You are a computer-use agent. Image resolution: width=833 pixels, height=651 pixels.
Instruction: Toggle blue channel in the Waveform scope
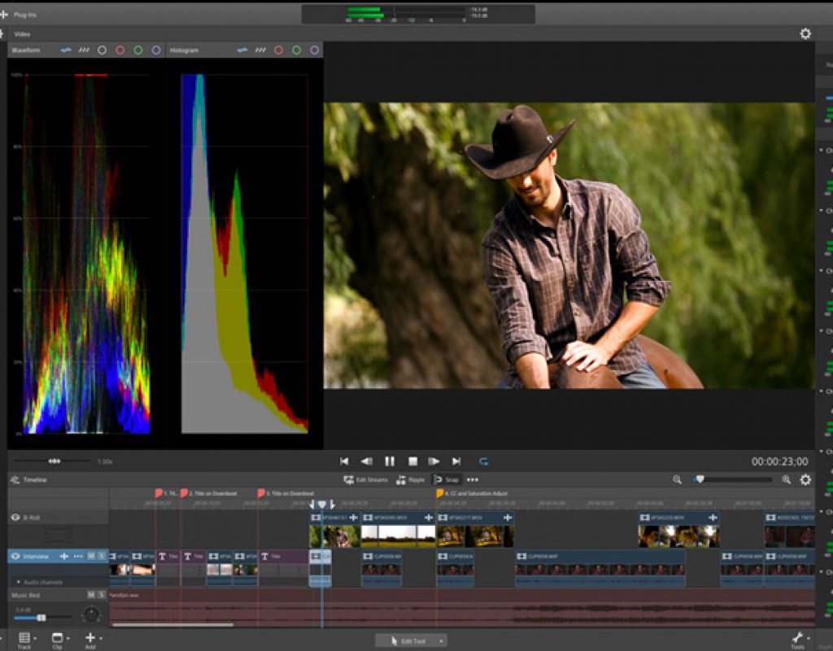(x=156, y=50)
